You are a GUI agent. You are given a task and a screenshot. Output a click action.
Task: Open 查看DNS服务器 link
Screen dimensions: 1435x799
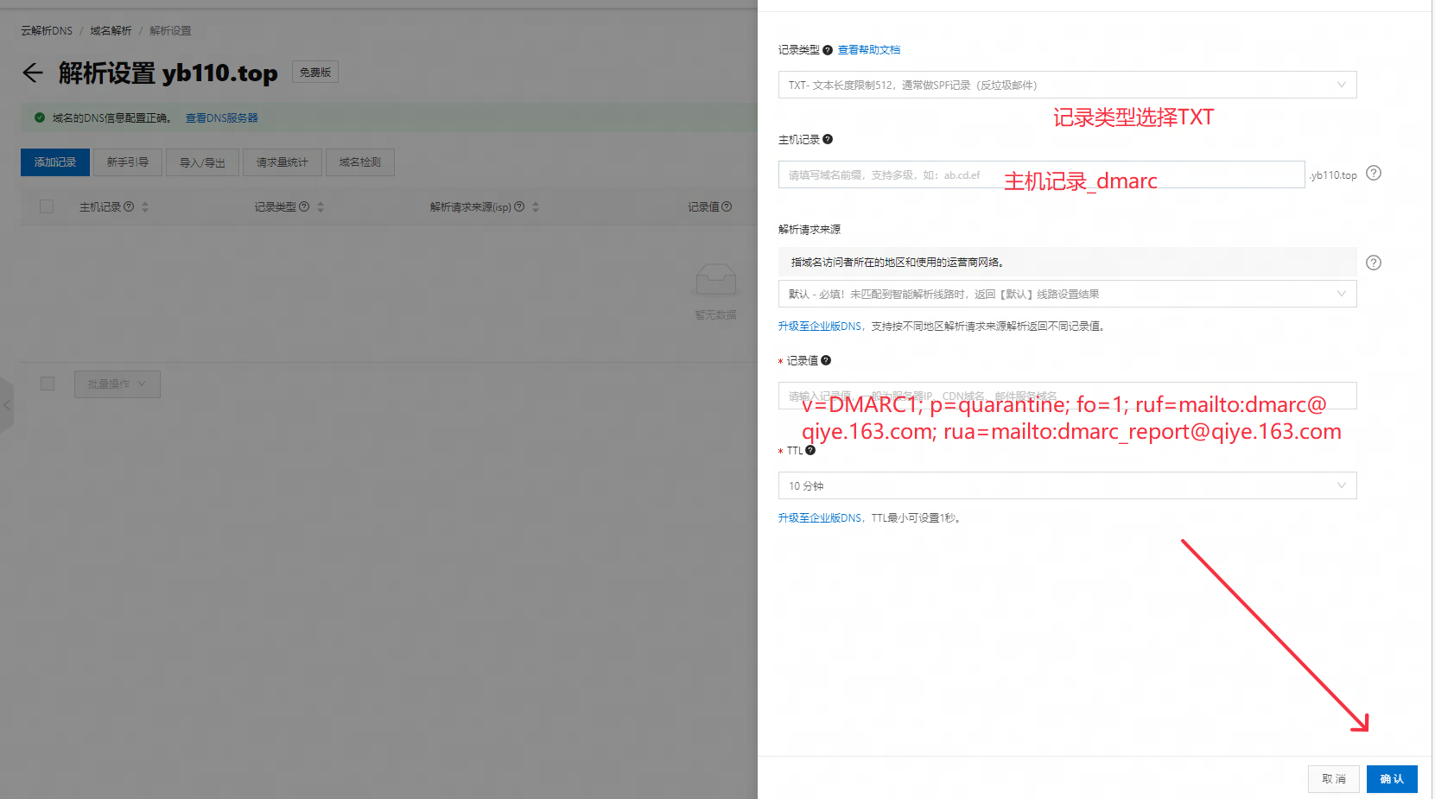pos(222,117)
